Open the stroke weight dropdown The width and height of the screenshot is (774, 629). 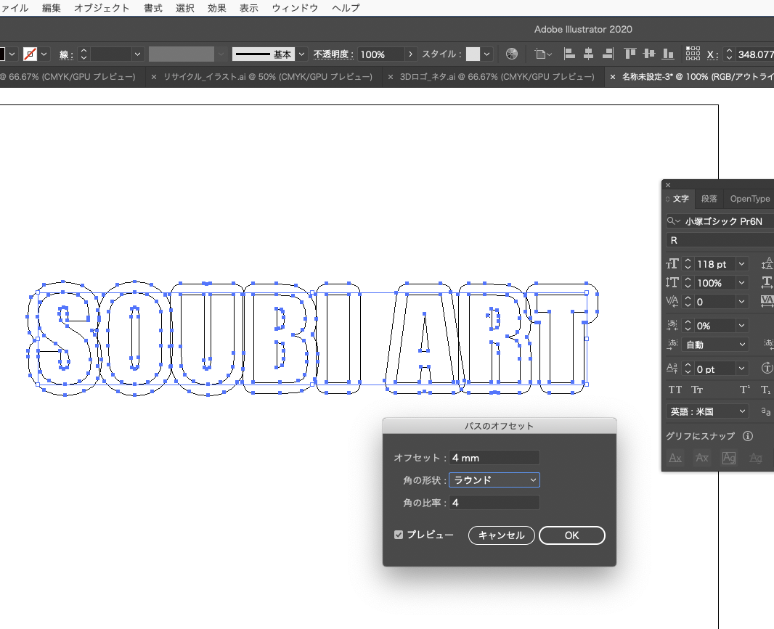coord(138,54)
